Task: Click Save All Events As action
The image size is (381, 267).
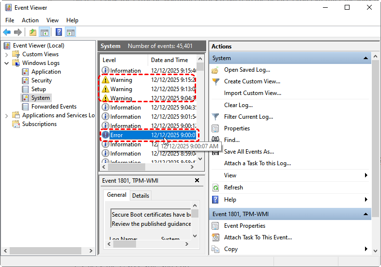Action: click(249, 152)
